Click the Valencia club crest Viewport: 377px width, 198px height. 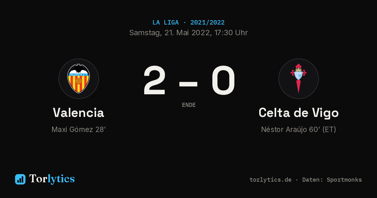pos(79,79)
